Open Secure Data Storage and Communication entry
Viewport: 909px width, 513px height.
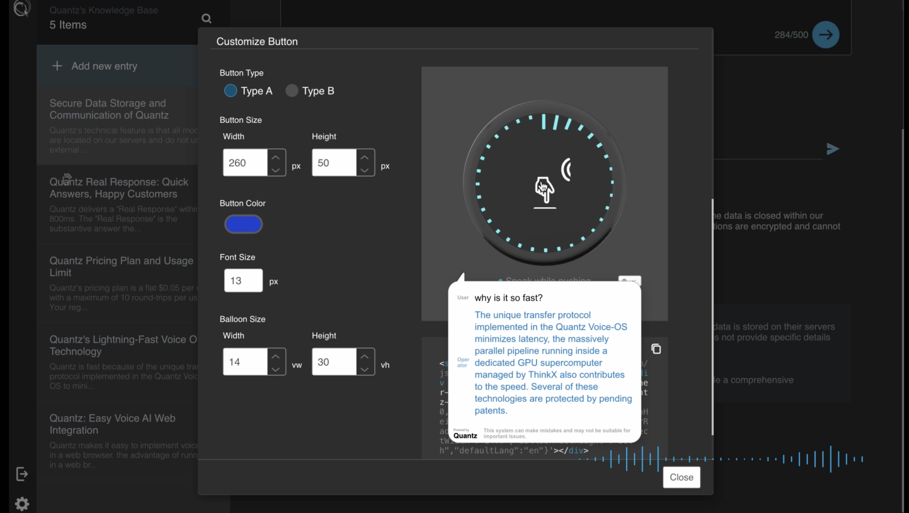pyautogui.click(x=117, y=125)
